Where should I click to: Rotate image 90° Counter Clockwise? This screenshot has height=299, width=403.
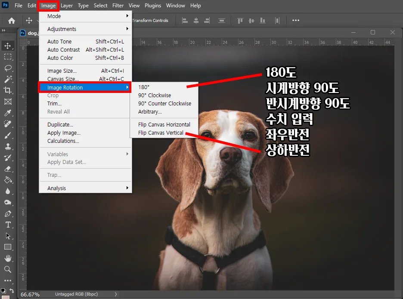click(x=164, y=104)
